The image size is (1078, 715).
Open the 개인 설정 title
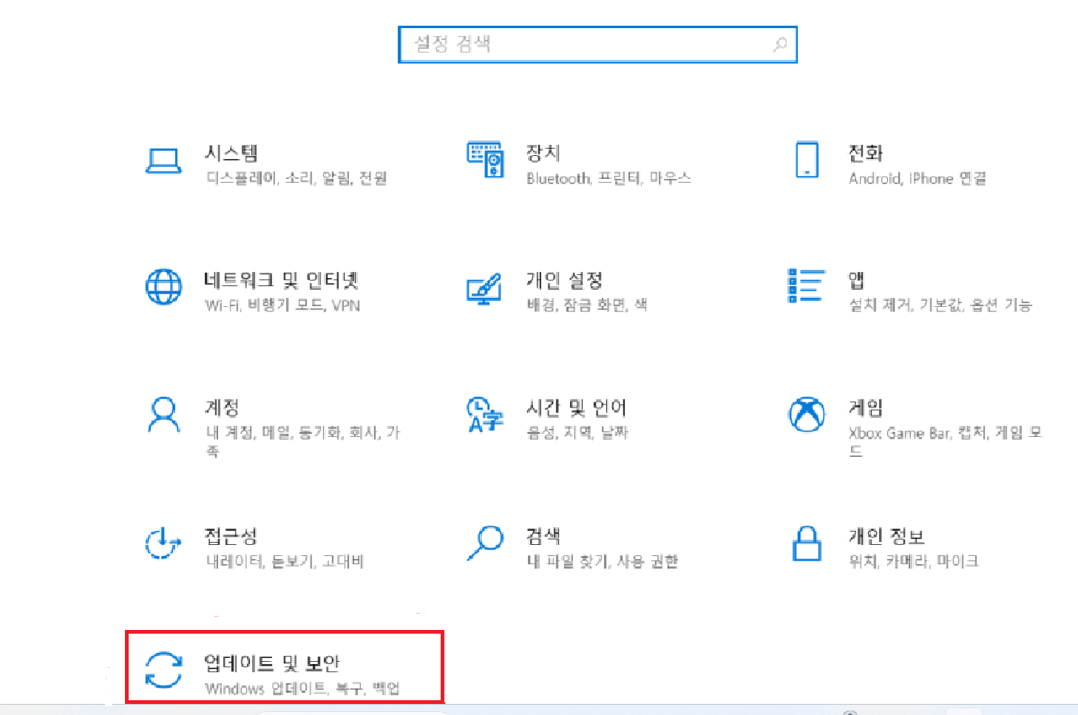[x=565, y=280]
